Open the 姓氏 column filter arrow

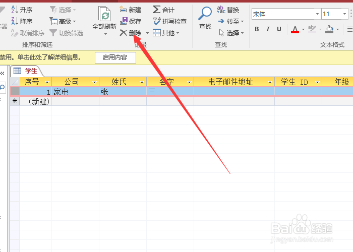pos(142,82)
